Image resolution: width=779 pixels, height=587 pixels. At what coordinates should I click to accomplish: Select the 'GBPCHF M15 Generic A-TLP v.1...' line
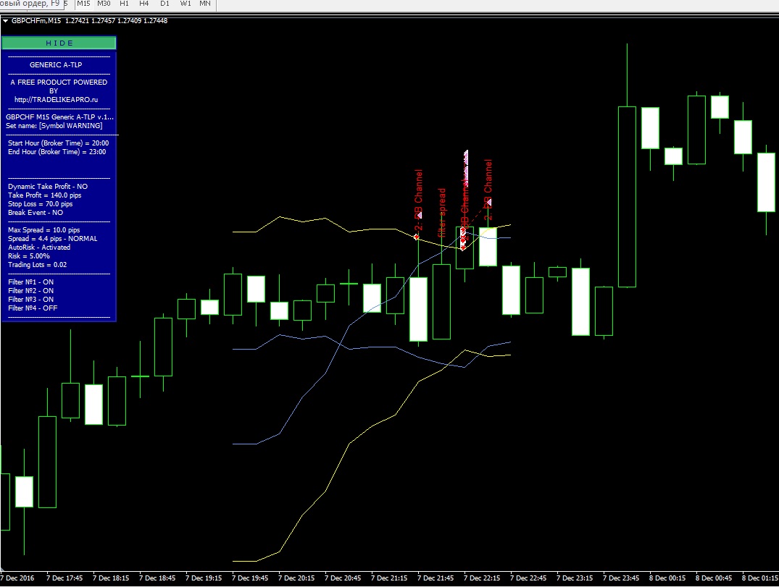point(59,117)
